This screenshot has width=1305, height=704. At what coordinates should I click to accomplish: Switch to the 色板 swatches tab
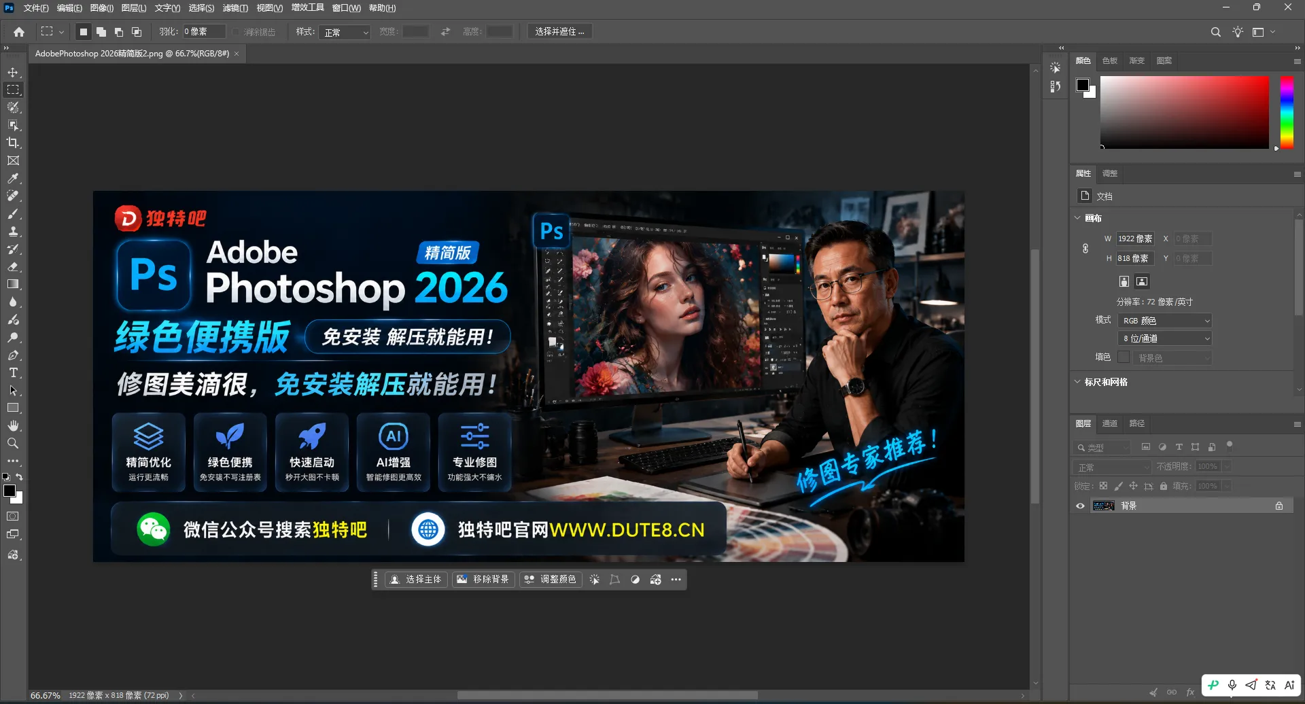[1110, 60]
